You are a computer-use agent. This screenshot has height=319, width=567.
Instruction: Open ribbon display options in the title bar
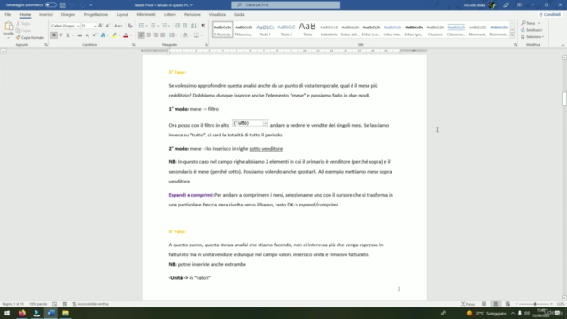click(x=519, y=5)
